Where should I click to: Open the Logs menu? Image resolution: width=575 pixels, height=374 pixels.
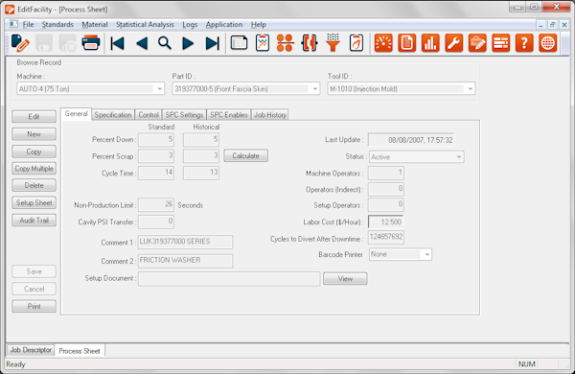190,25
